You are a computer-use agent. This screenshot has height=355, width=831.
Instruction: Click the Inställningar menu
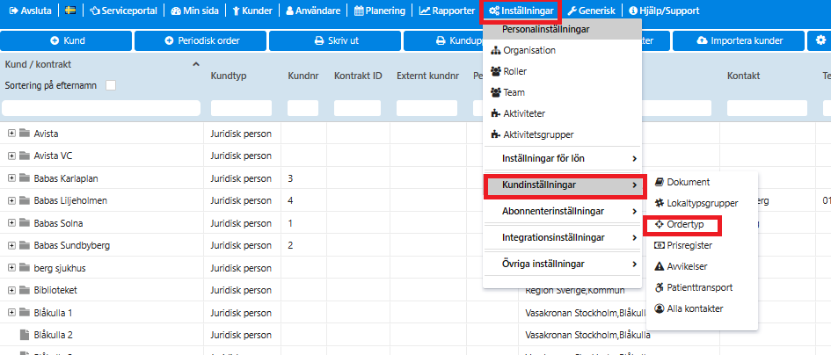point(521,11)
